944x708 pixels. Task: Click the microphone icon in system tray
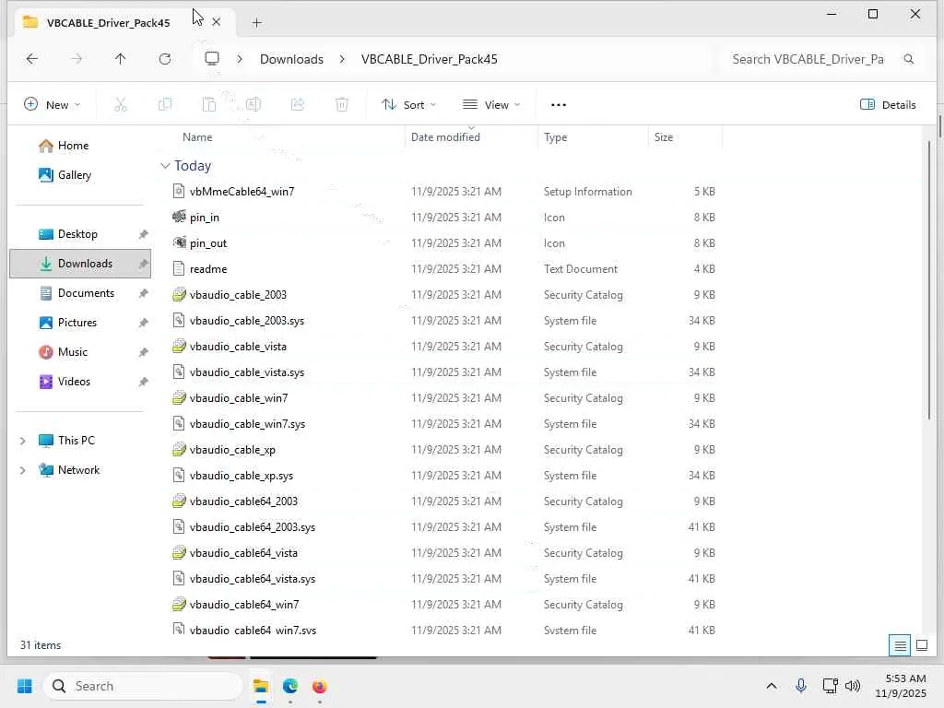coord(801,686)
